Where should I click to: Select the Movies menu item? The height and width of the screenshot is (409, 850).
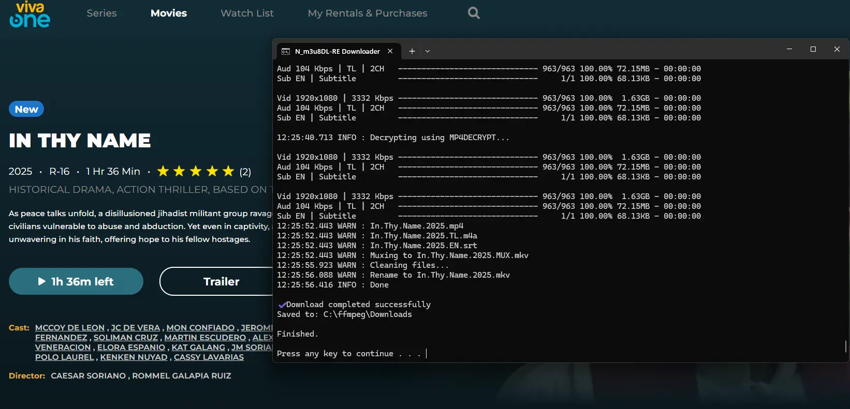[x=169, y=13]
